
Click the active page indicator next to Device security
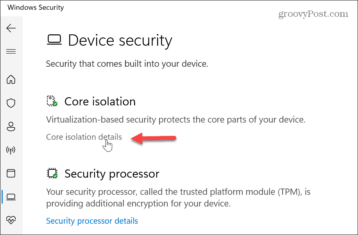tap(1, 197)
